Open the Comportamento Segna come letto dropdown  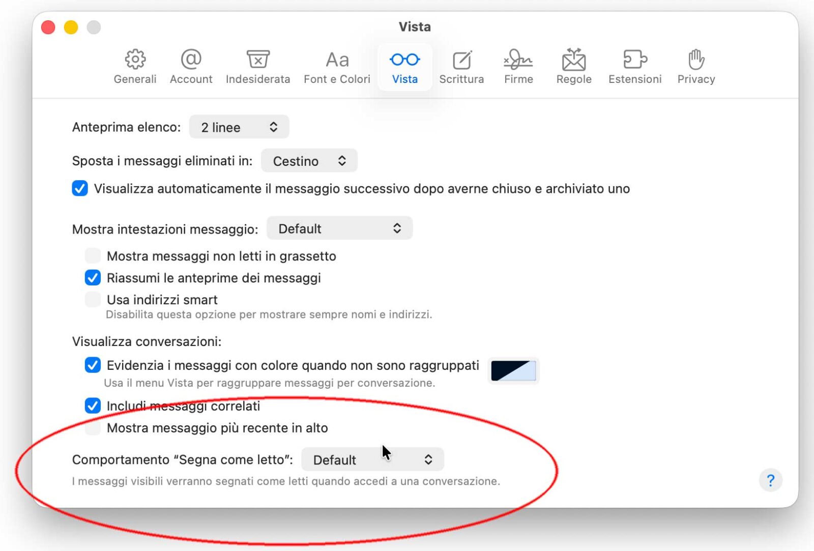(372, 459)
